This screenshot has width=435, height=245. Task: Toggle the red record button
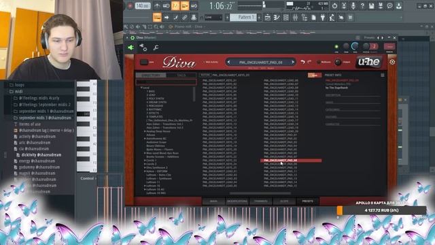pos(130,5)
